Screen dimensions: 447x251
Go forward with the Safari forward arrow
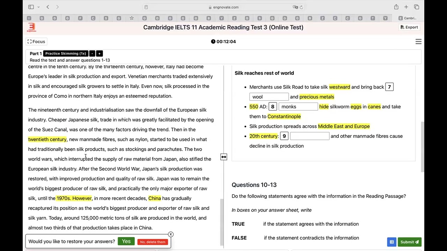point(58,7)
